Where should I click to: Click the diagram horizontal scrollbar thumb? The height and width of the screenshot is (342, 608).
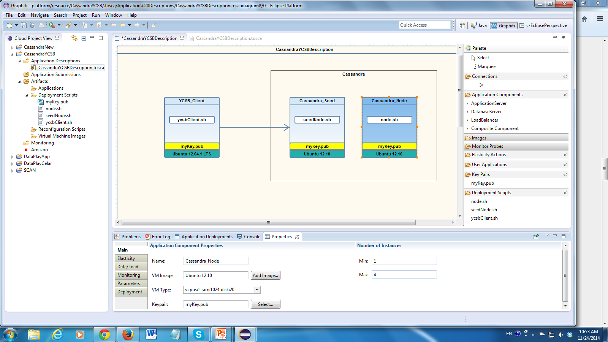pos(268,222)
